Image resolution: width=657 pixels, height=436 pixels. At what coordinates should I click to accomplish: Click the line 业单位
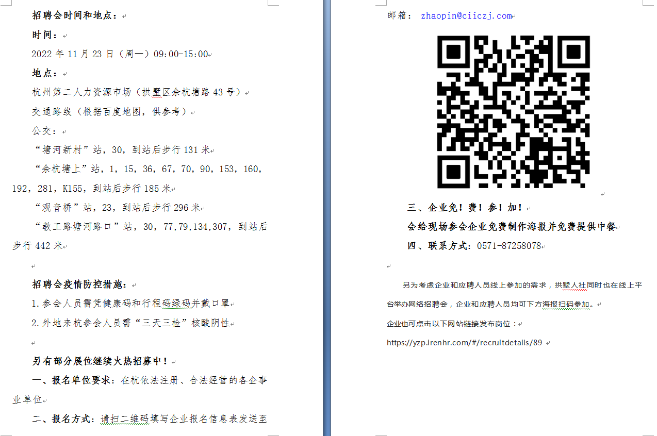(27, 400)
